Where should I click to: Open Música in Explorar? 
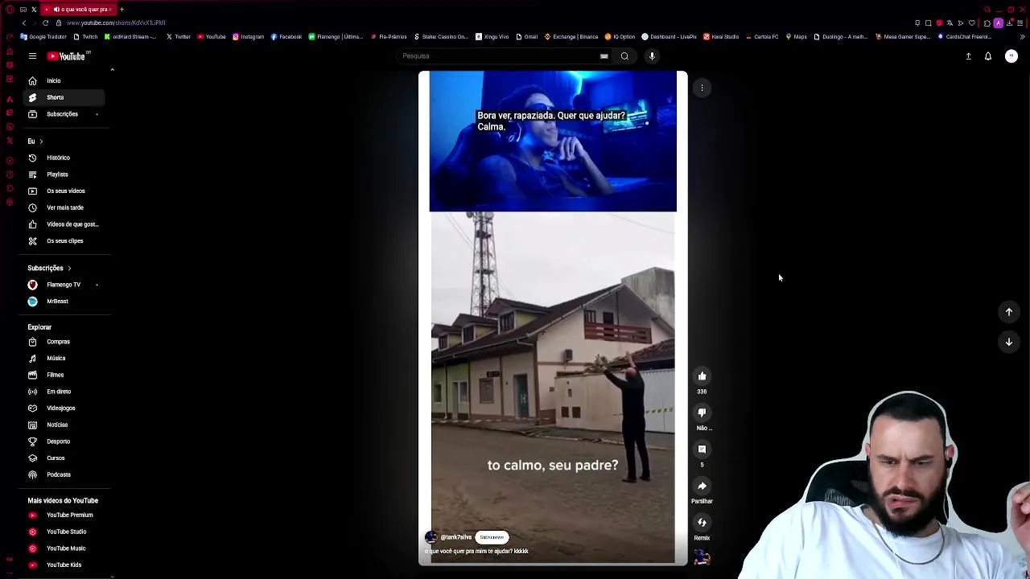coord(64,358)
